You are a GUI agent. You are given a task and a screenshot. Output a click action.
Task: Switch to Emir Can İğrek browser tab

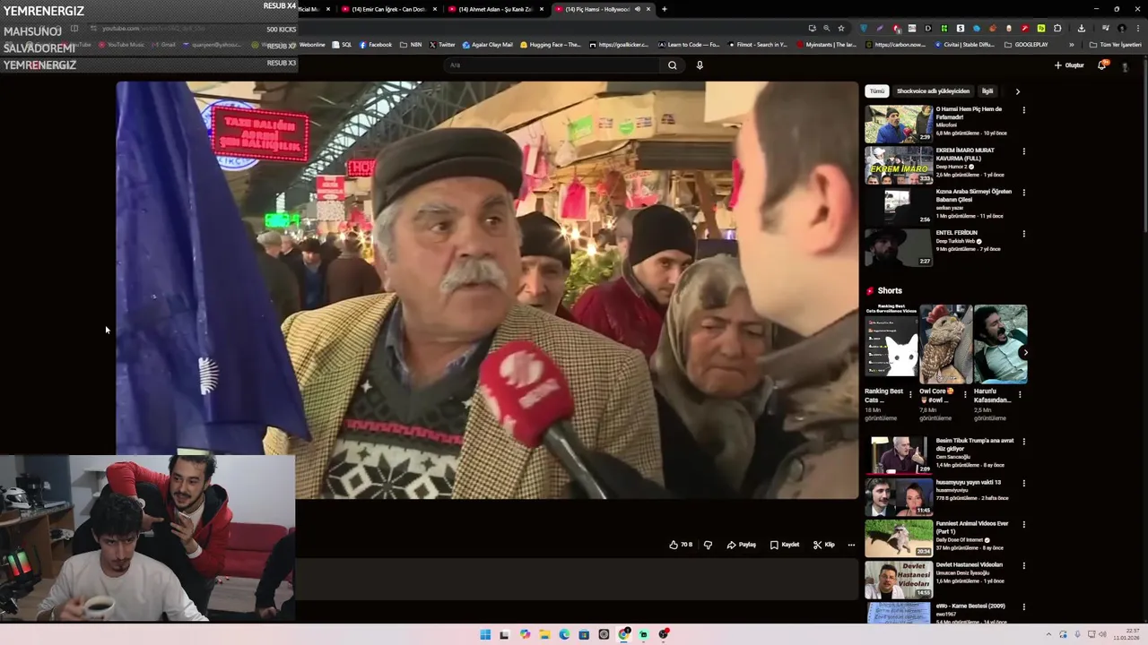click(388, 9)
